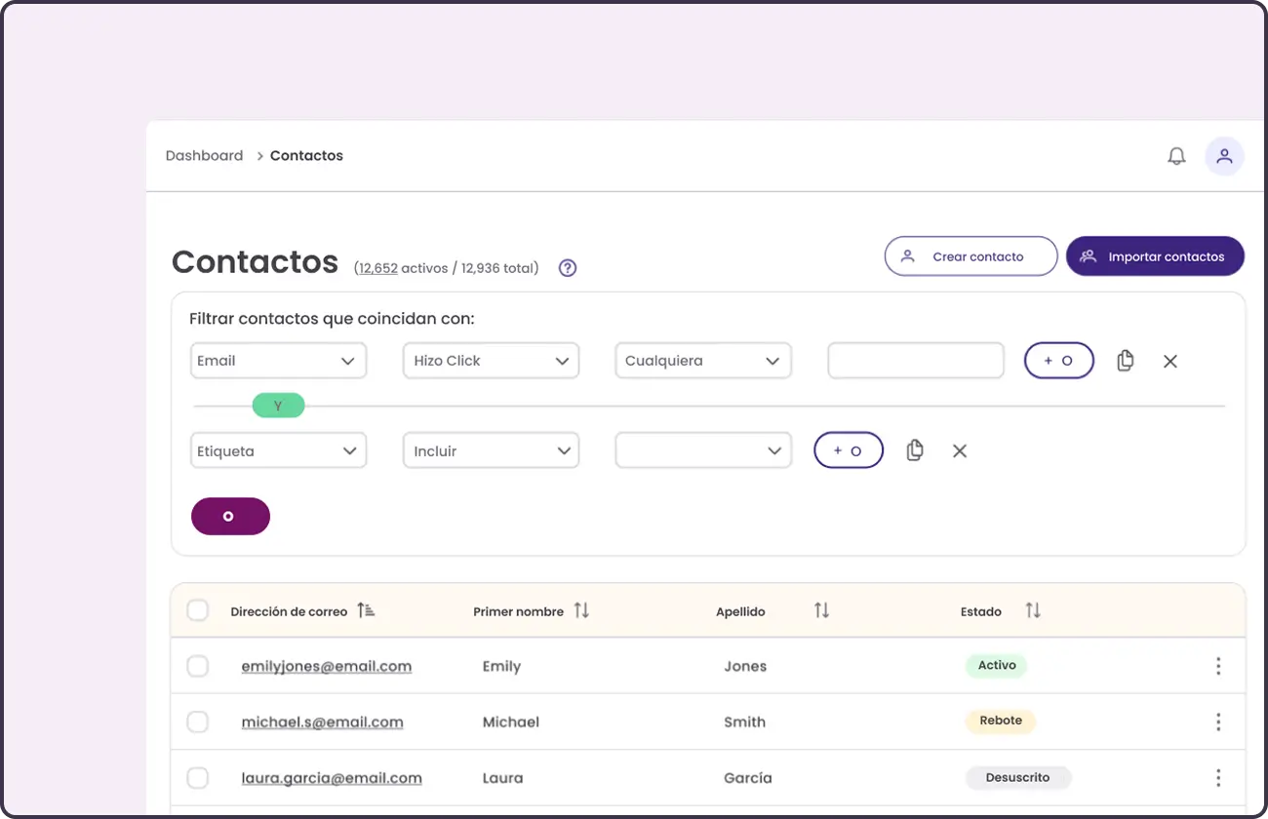Open the Hizo Click condition dropdown
This screenshot has width=1268, height=819.
(x=491, y=360)
